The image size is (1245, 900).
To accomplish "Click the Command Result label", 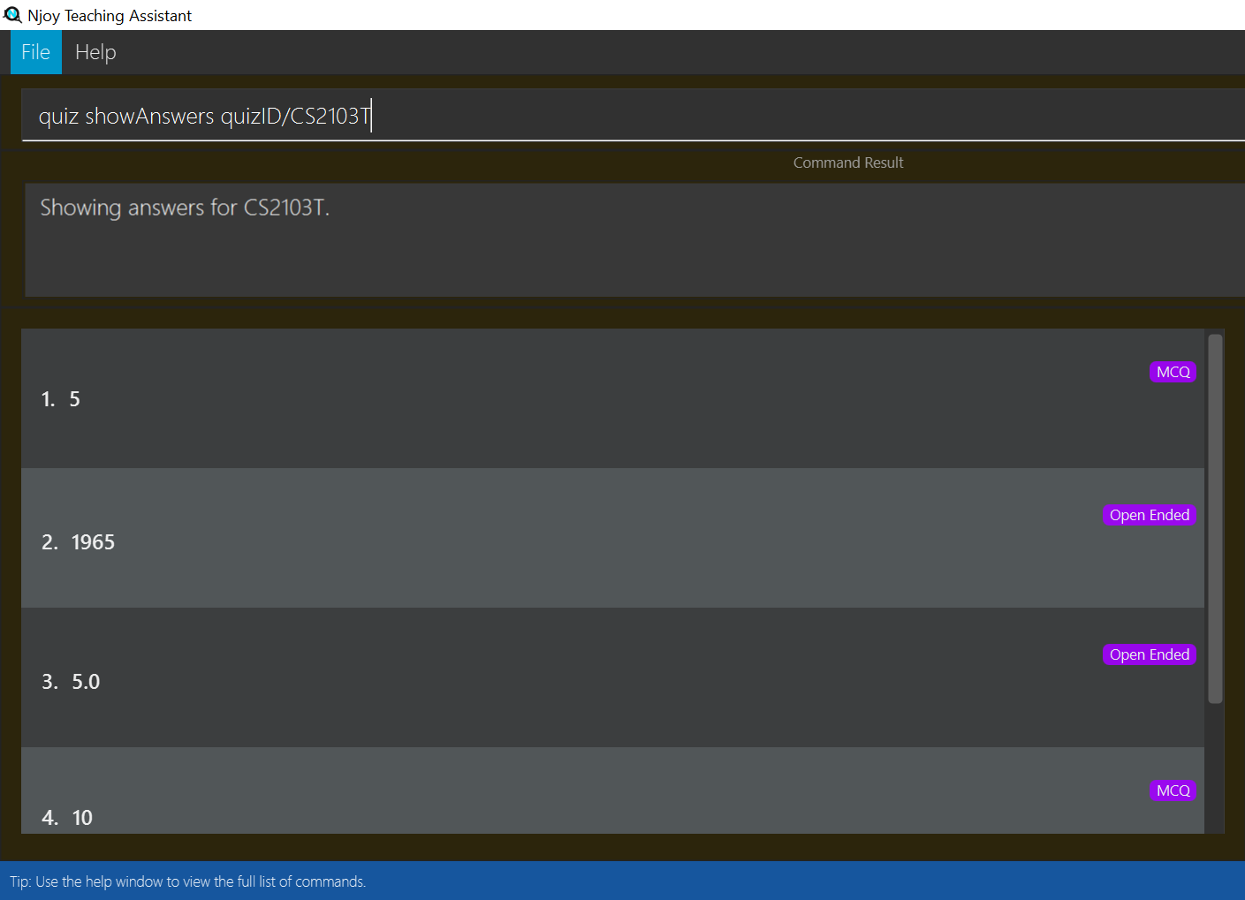I will click(848, 163).
